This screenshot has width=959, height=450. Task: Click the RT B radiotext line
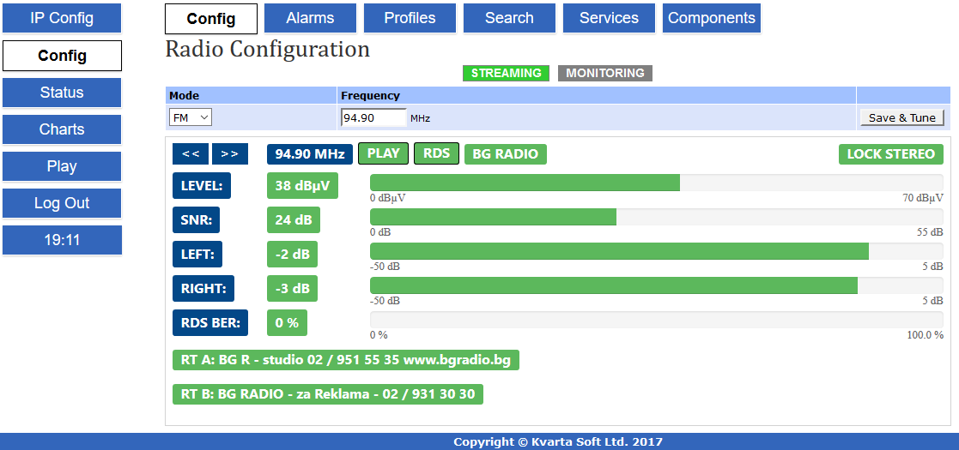(x=328, y=393)
